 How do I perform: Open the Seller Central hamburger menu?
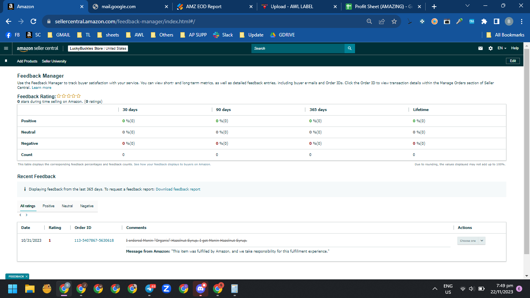click(6, 49)
